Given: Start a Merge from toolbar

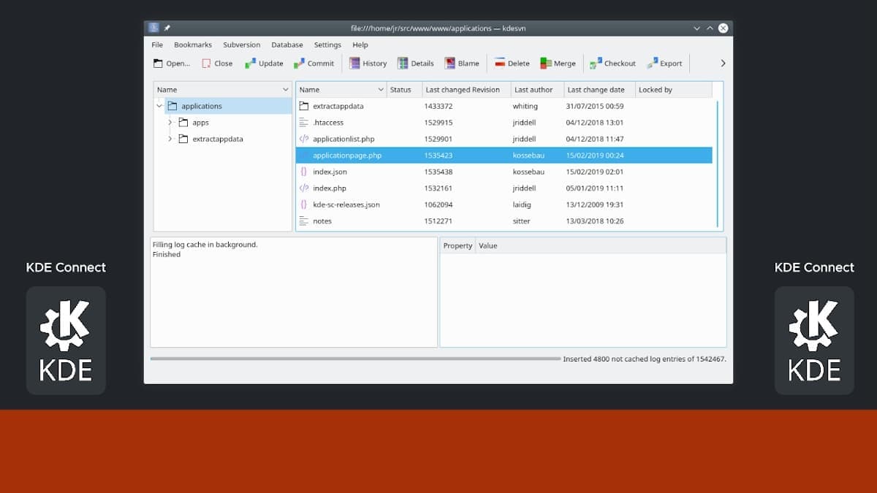Looking at the screenshot, I should [546, 64].
